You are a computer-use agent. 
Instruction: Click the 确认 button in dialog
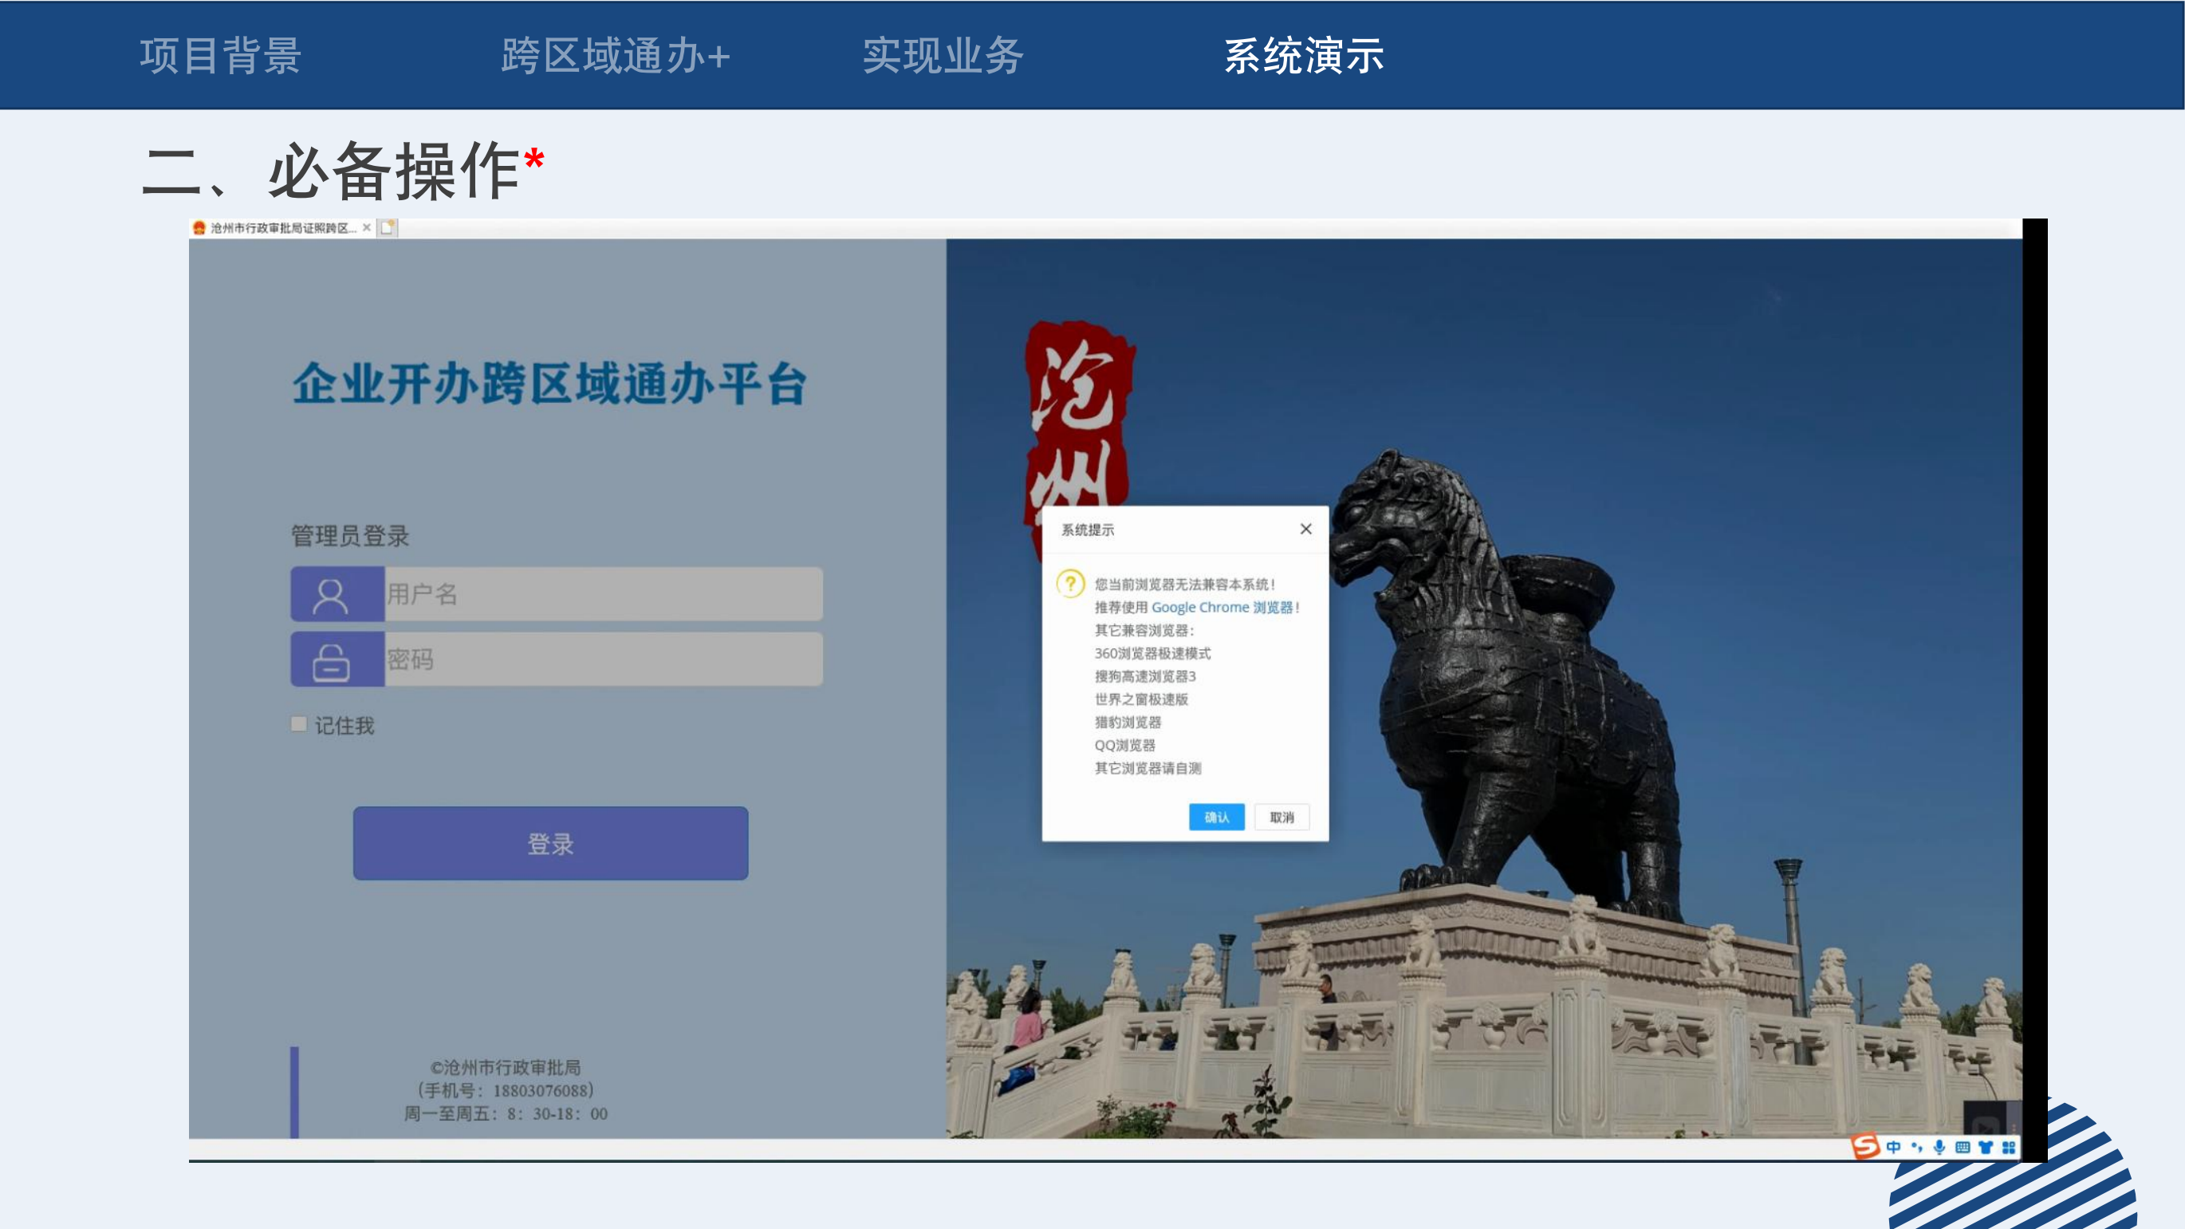(x=1216, y=817)
